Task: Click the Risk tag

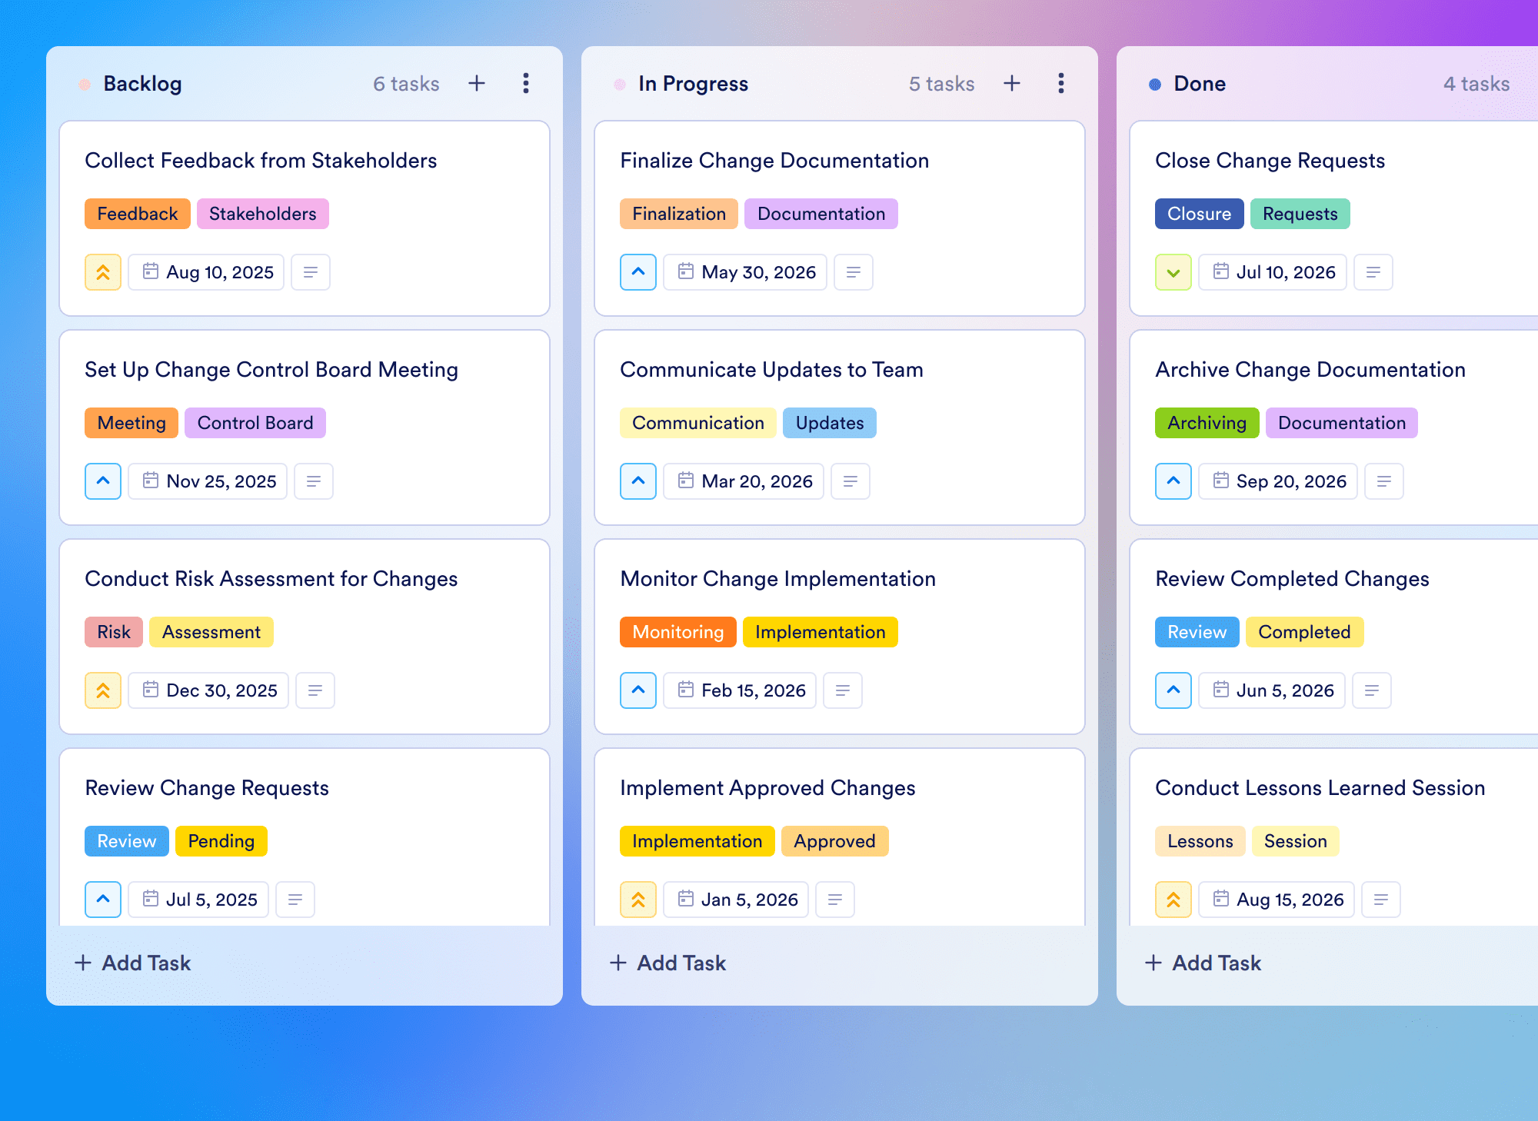Action: pyautogui.click(x=114, y=632)
